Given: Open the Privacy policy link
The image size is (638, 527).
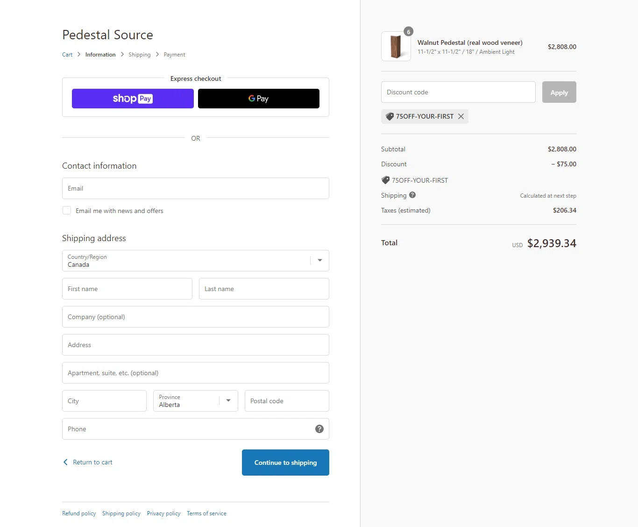Looking at the screenshot, I should tap(163, 513).
